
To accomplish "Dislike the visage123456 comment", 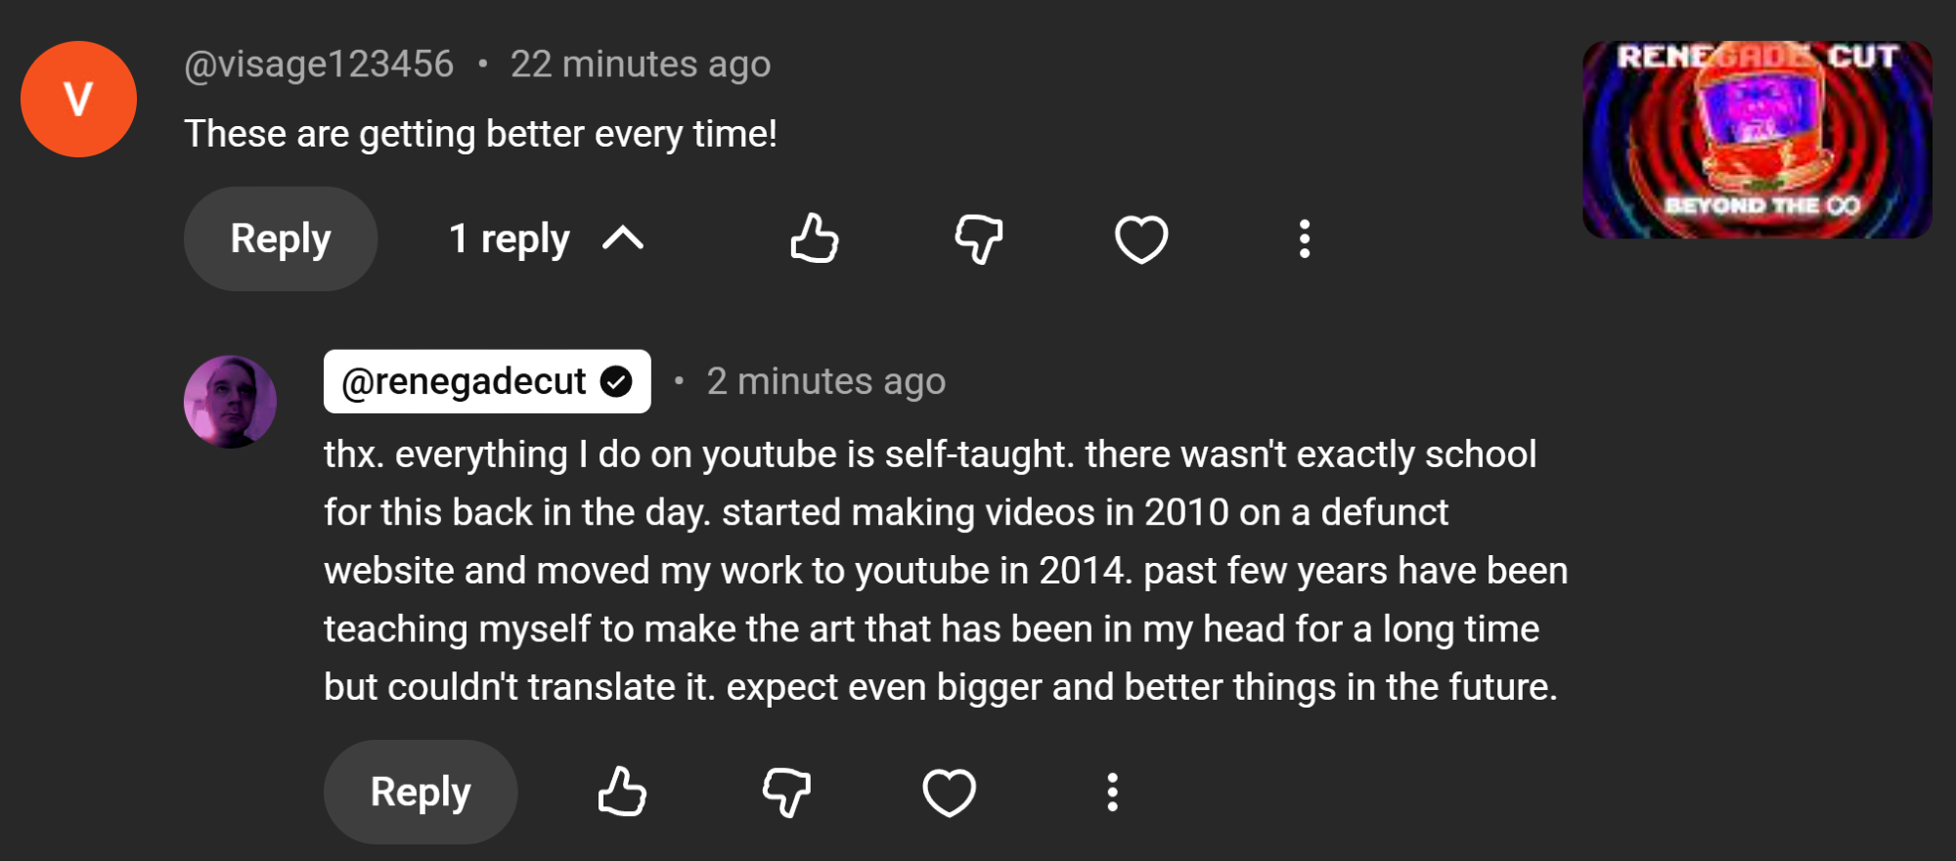I will tap(978, 238).
